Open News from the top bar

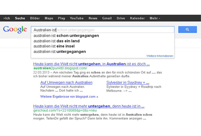click(x=93, y=18)
